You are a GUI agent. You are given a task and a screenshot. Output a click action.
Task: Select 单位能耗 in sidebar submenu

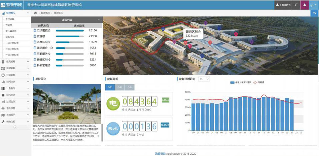tap(10, 19)
